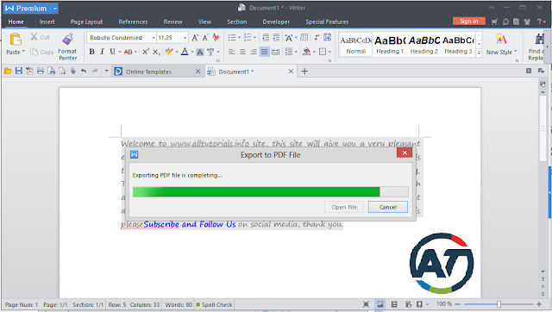This screenshot has width=552, height=312.
Task: Click the Open File button in export dialog
Action: tap(344, 207)
